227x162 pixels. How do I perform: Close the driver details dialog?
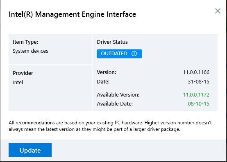[218, 11]
